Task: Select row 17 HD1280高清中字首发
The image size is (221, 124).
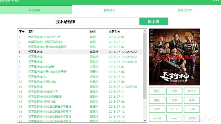Action: [80, 116]
